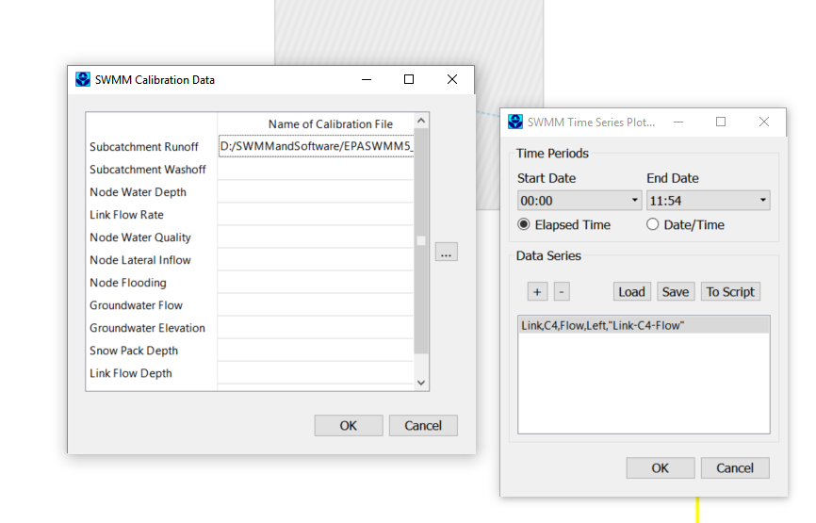816x523 pixels.
Task: Confirm with OK in Calibration Data dialog
Action: pyautogui.click(x=348, y=425)
